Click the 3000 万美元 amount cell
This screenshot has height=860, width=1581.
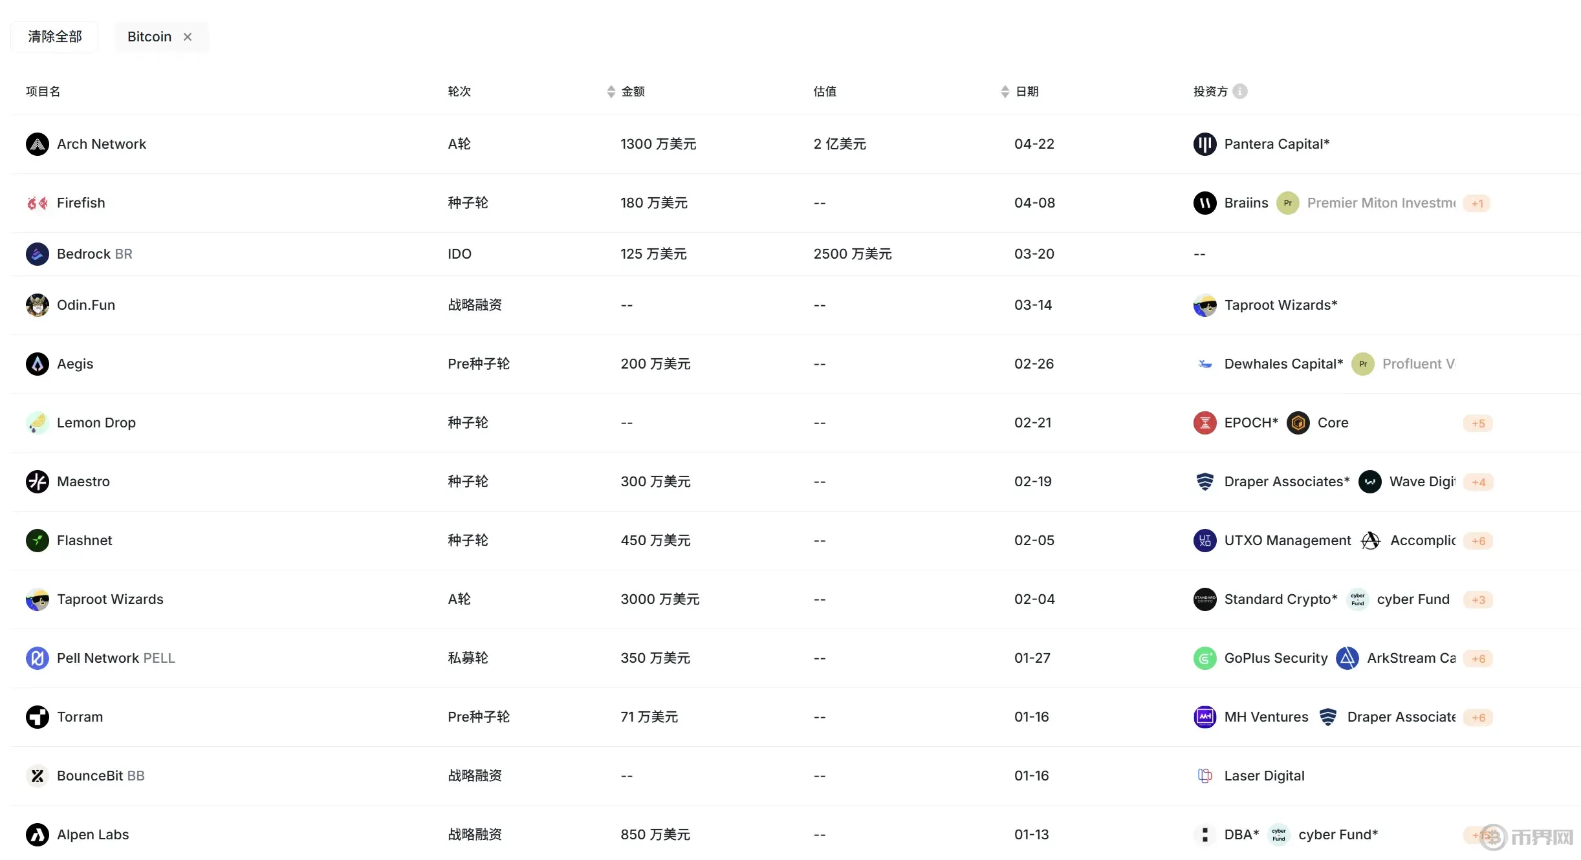(660, 599)
